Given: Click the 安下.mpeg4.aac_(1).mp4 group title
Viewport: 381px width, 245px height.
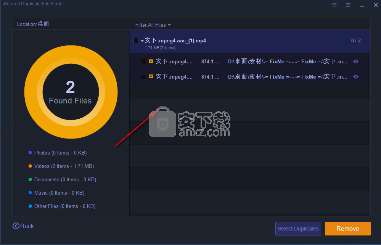Looking at the screenshot, I should click(x=175, y=40).
